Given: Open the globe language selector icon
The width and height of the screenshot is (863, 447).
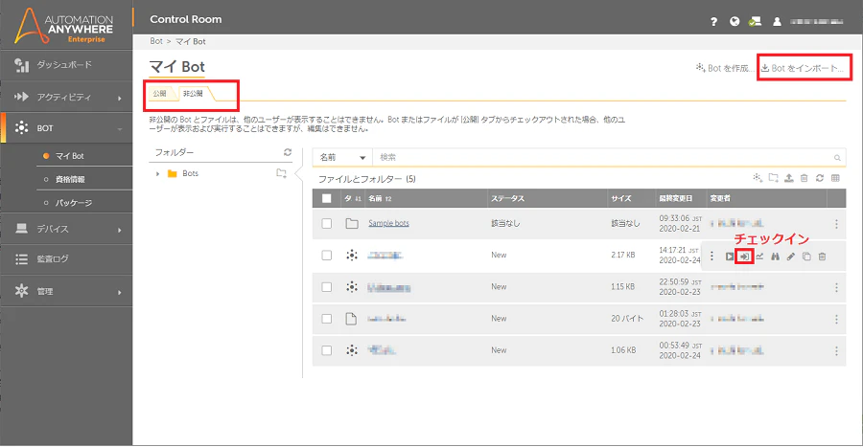Looking at the screenshot, I should tap(735, 21).
